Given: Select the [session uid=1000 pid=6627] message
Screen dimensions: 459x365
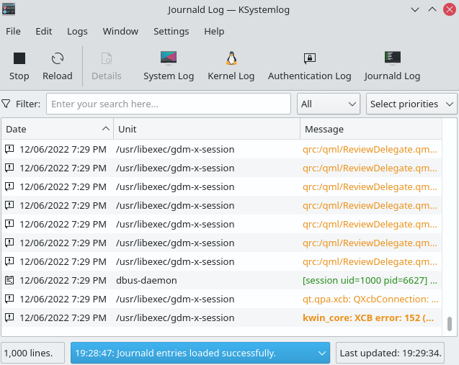Looking at the screenshot, I should coord(370,280).
